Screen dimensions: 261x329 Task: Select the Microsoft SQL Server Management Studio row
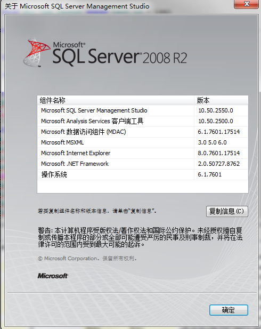point(143,110)
